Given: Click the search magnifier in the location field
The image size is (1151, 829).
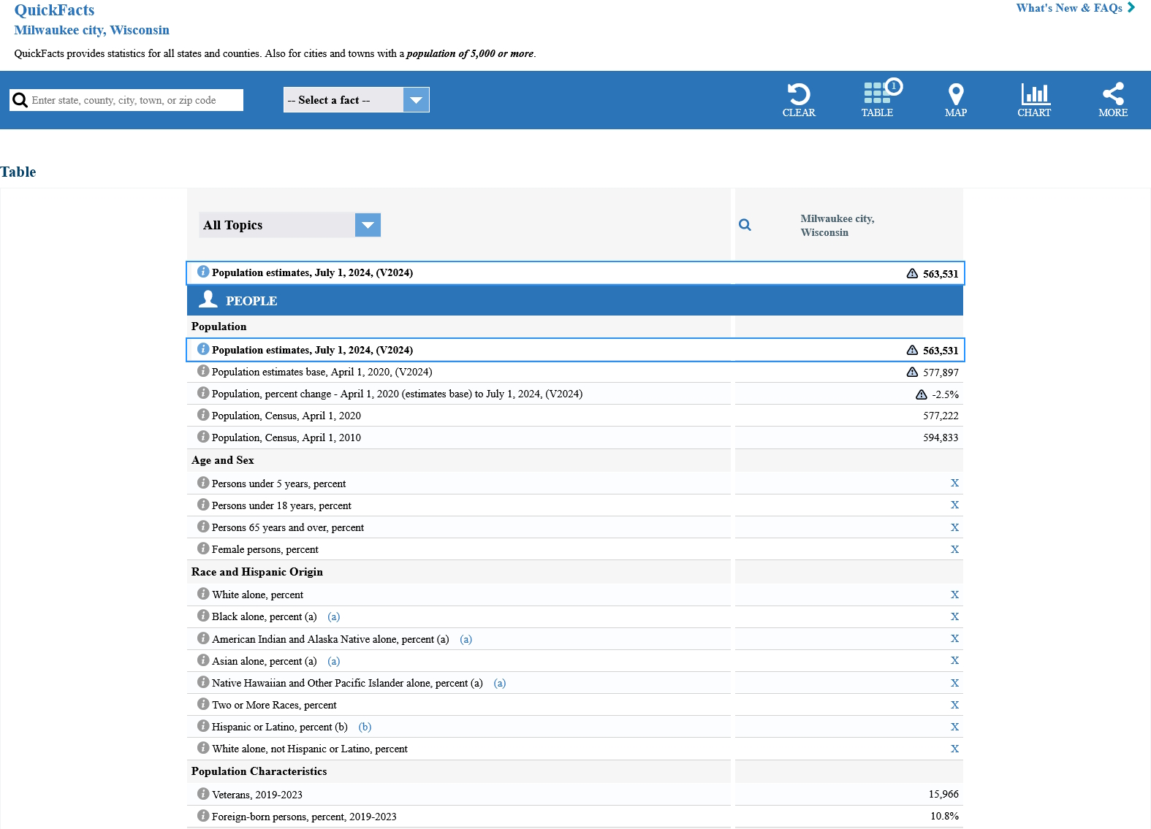Looking at the screenshot, I should click(x=20, y=100).
